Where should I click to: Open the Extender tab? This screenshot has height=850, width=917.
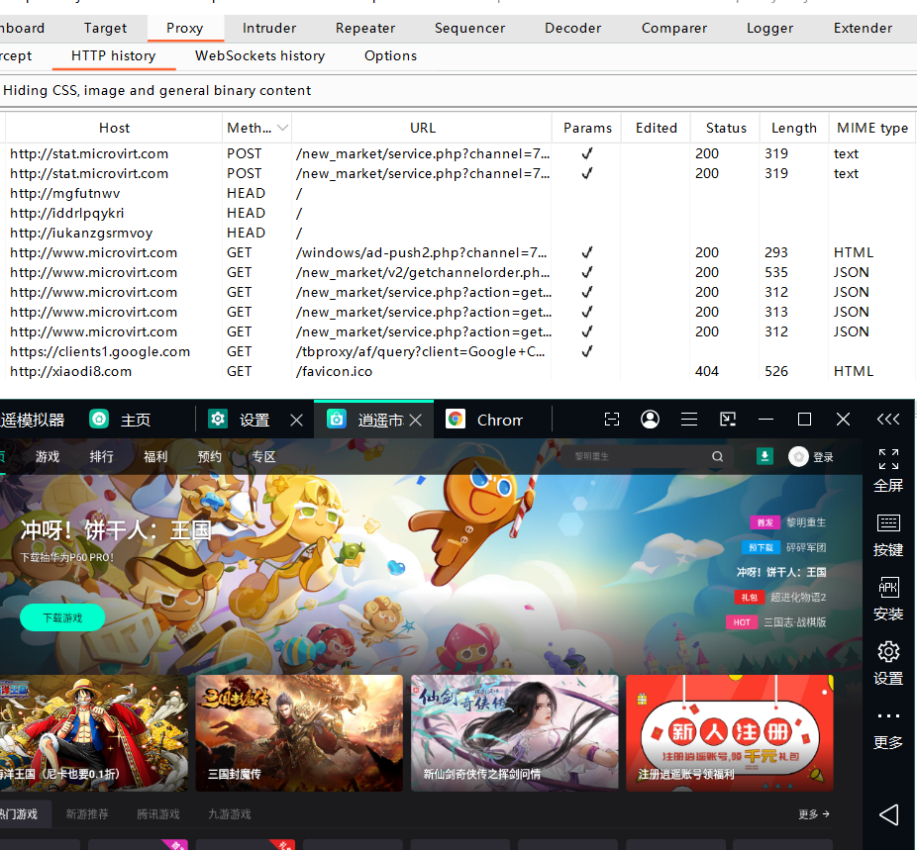coord(863,28)
